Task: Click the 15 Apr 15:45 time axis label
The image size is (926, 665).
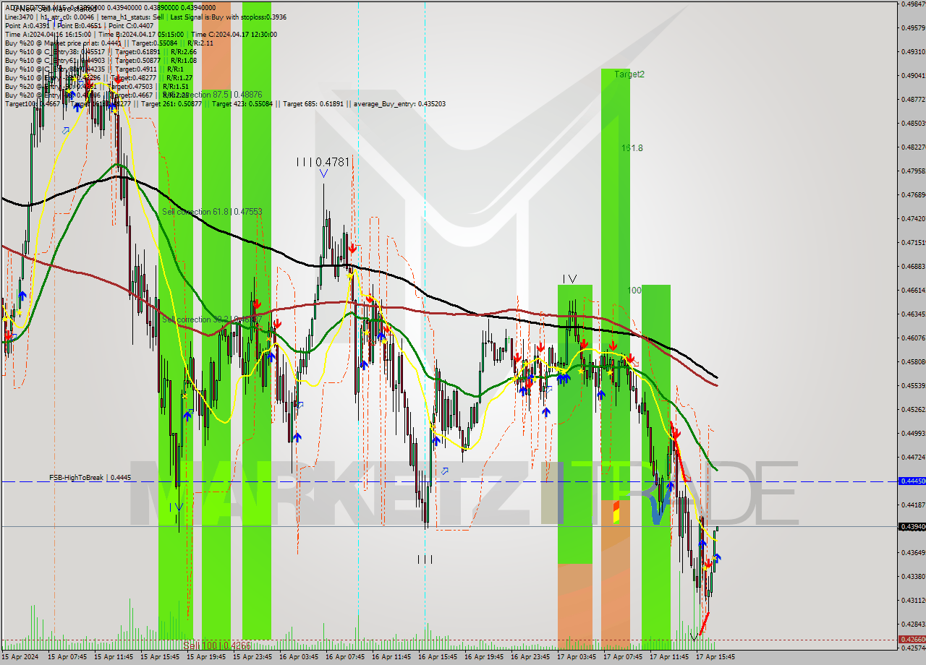Action: (160, 657)
